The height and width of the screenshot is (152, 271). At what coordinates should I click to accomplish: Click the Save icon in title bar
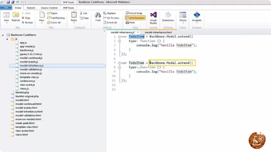(8, 2)
